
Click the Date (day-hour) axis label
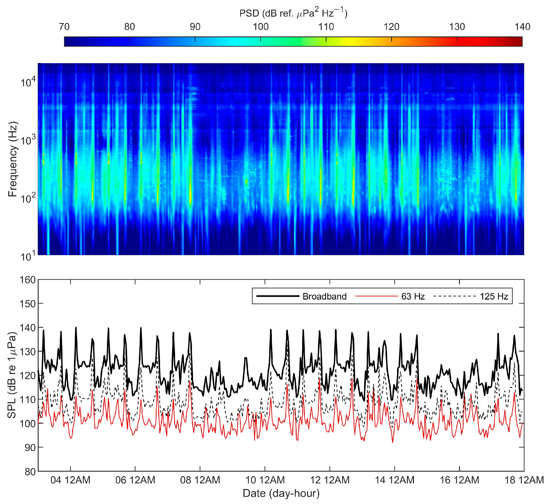281,493
